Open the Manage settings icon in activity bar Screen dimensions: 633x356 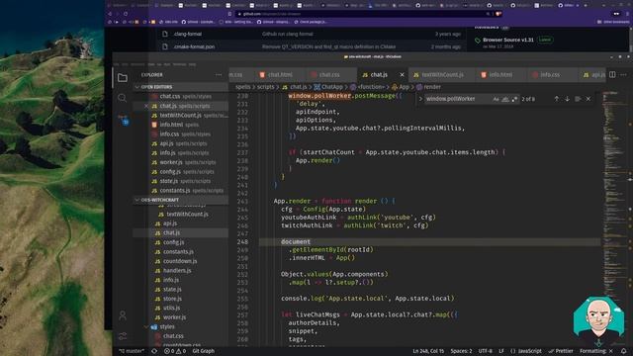coord(123,335)
